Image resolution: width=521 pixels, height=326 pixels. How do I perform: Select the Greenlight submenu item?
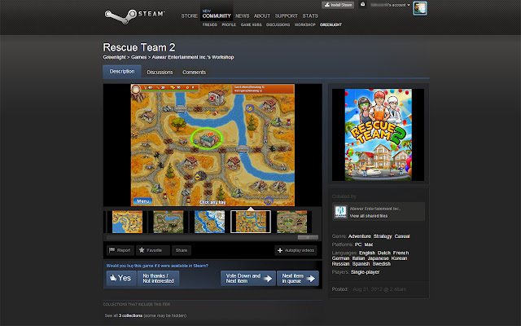(331, 24)
